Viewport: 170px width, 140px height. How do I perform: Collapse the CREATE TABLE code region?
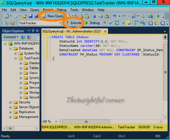[x=50, y=37]
